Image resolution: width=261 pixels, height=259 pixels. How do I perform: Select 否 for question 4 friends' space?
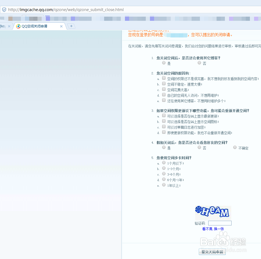[199, 147]
